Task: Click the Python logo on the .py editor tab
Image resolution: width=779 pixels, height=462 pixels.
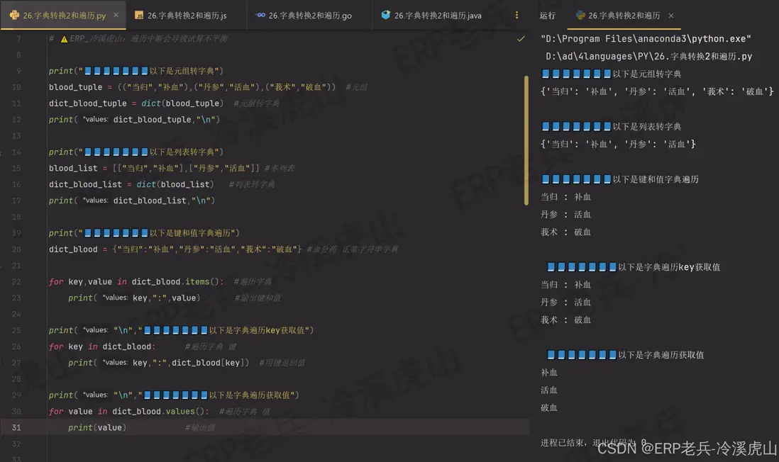Action: [16, 13]
